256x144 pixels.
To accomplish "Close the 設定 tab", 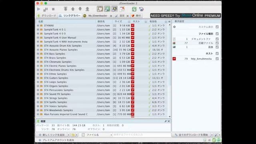I will click(128, 16).
